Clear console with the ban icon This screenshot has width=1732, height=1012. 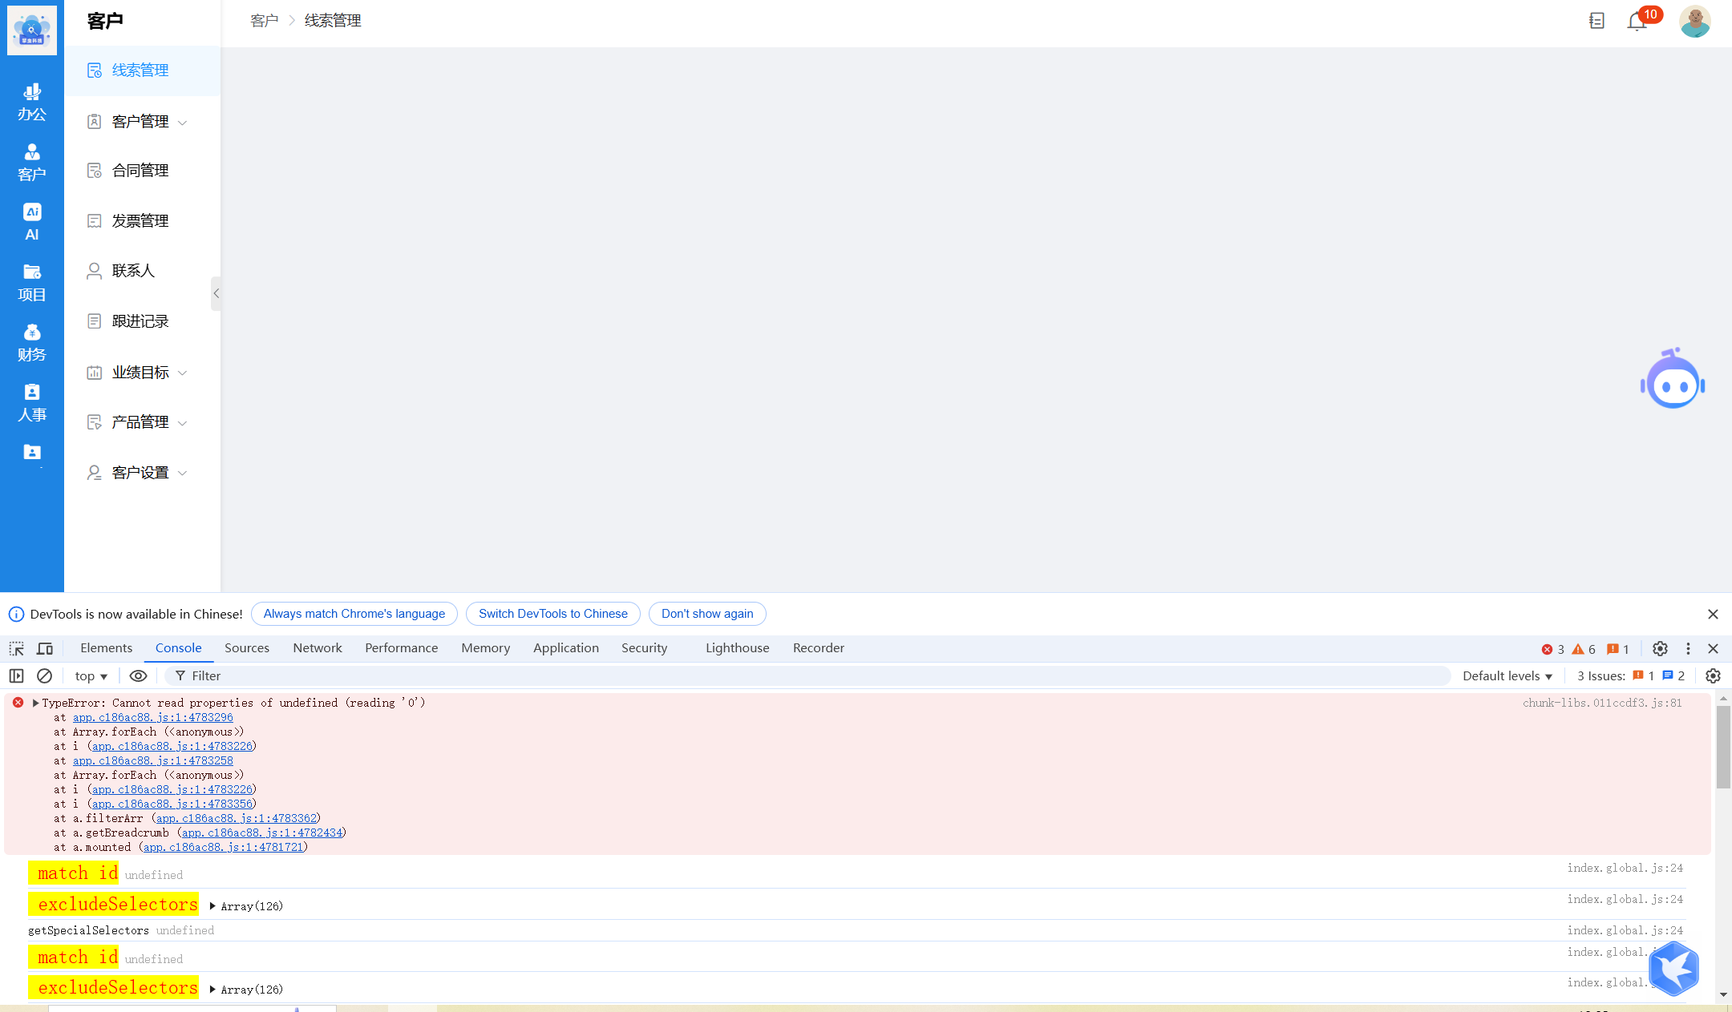click(45, 675)
